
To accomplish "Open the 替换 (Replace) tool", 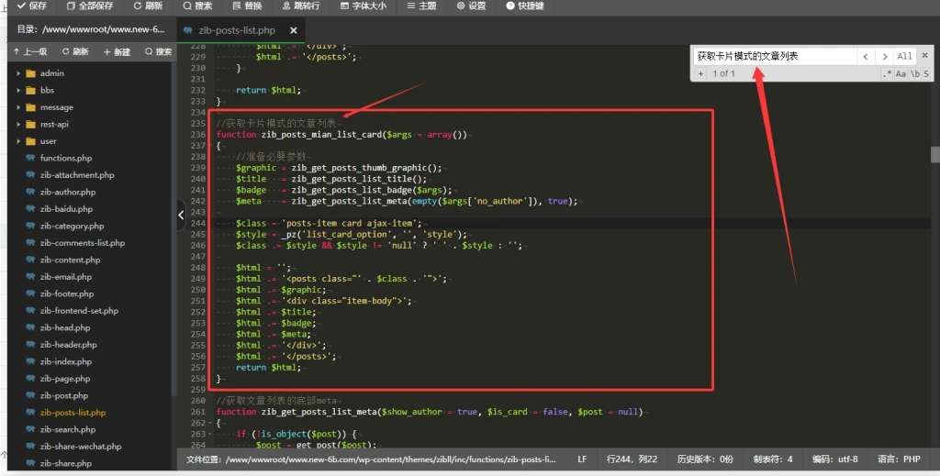I will tap(247, 6).
